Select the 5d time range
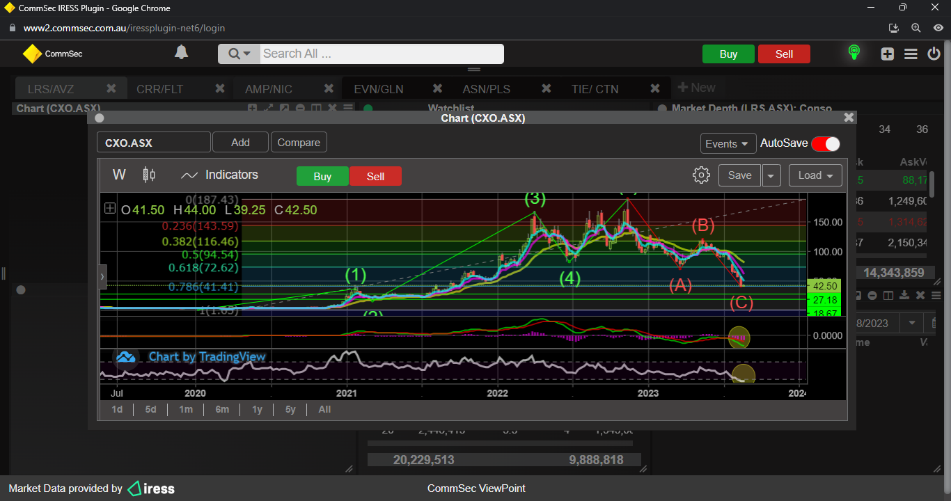The width and height of the screenshot is (951, 501). (150, 409)
